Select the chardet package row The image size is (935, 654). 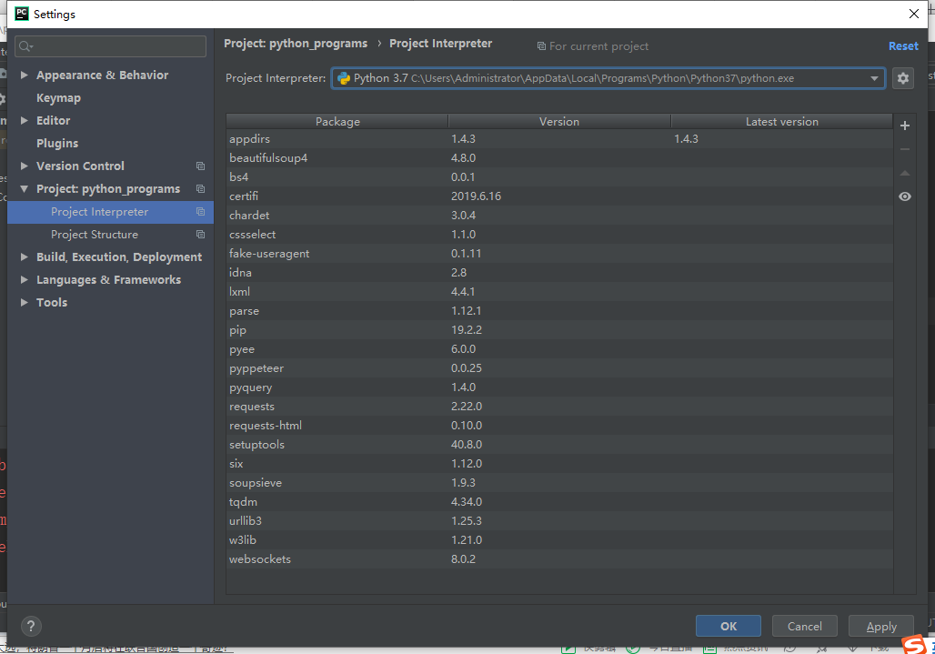coord(559,216)
